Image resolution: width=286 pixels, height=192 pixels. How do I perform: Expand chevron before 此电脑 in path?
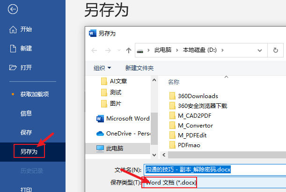pos(148,50)
